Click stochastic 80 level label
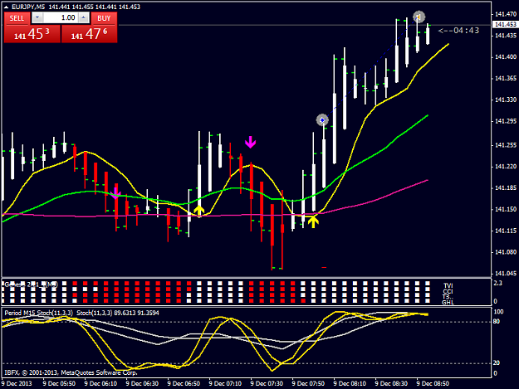The image size is (519, 389). tap(496, 322)
